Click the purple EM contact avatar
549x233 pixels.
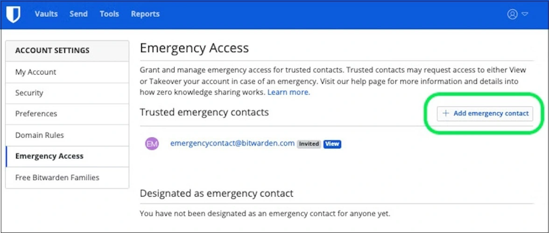pos(152,144)
